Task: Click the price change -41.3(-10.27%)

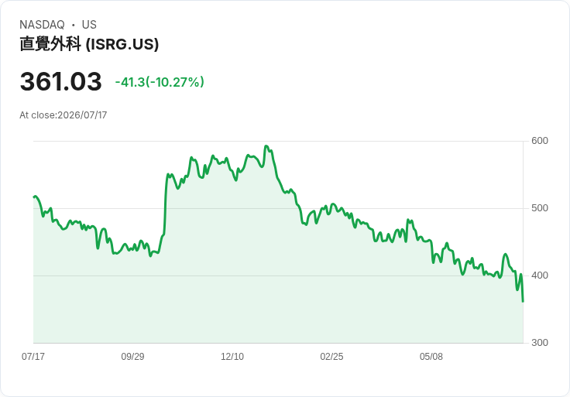Action: point(160,82)
